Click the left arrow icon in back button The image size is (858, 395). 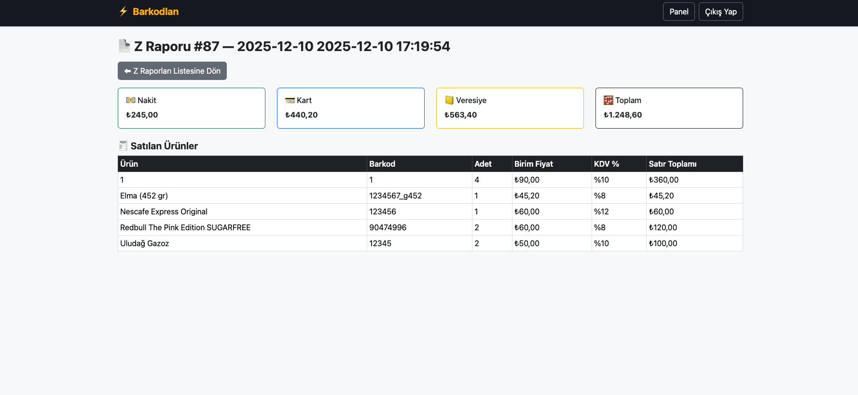[127, 71]
